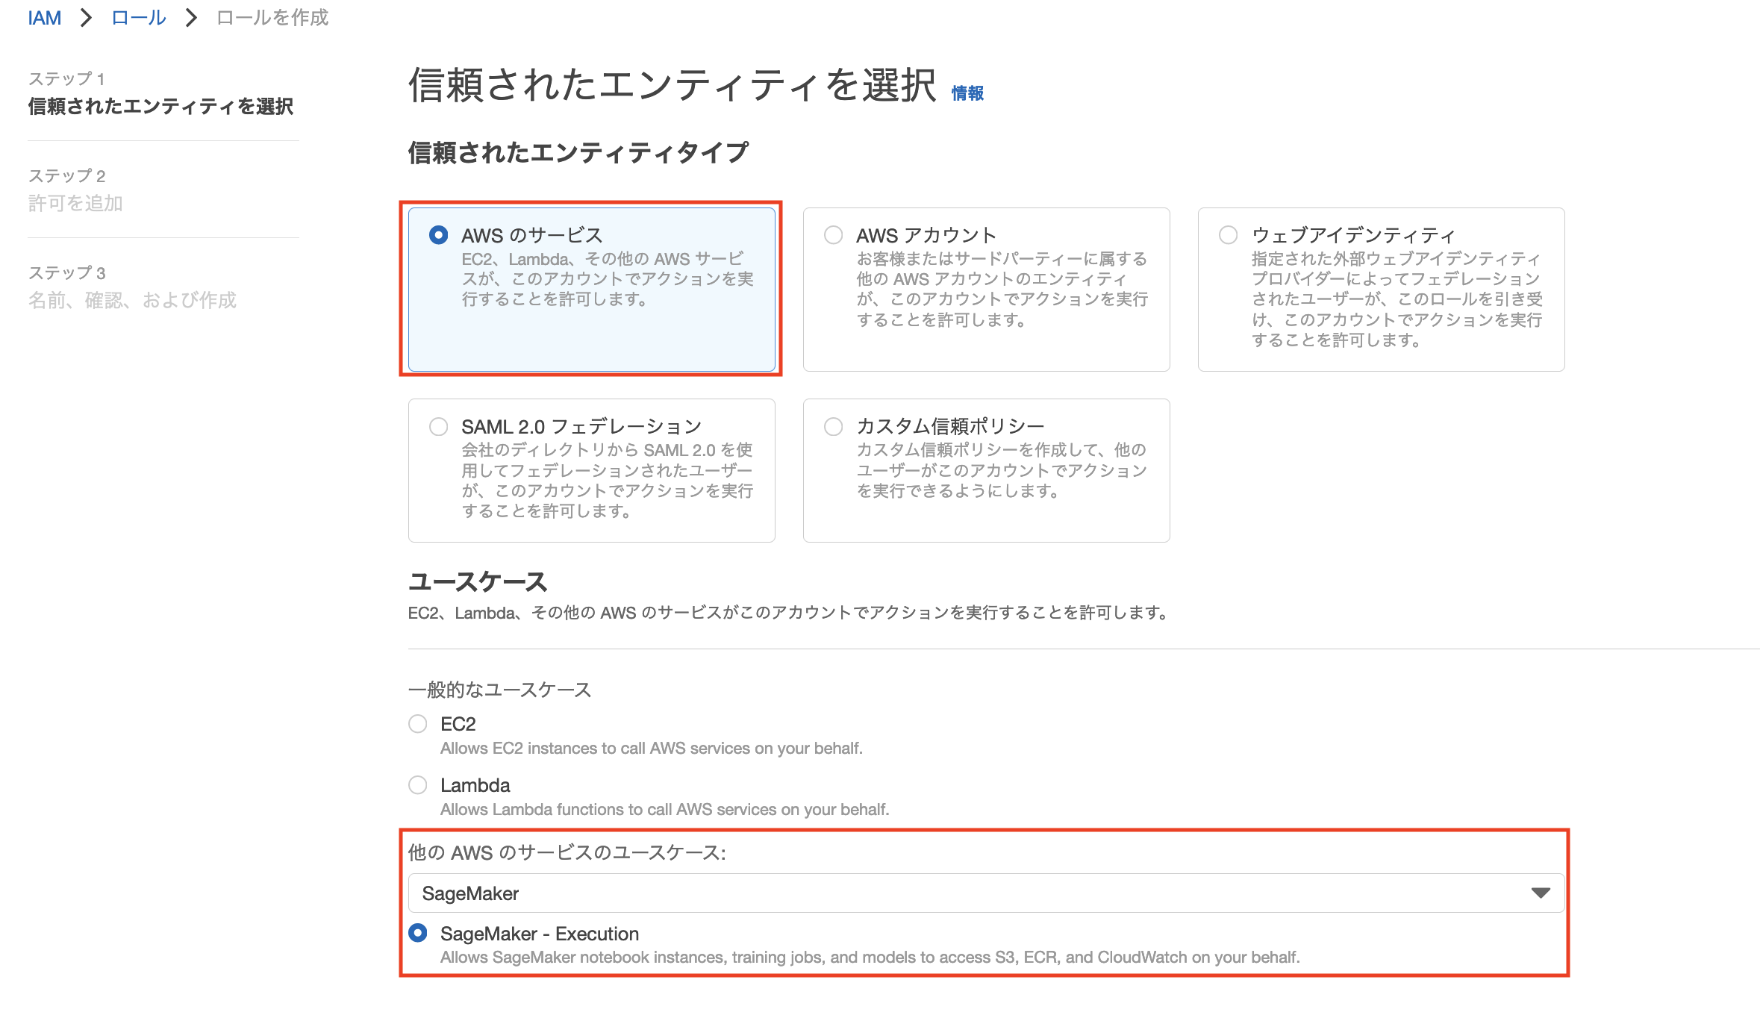Click the 一般的なユースケース label
This screenshot has width=1760, height=1018.
tap(499, 690)
